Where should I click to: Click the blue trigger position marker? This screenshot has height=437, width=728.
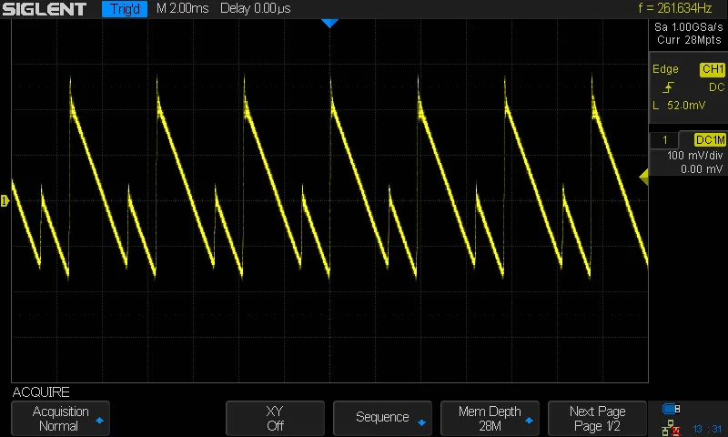coord(329,24)
